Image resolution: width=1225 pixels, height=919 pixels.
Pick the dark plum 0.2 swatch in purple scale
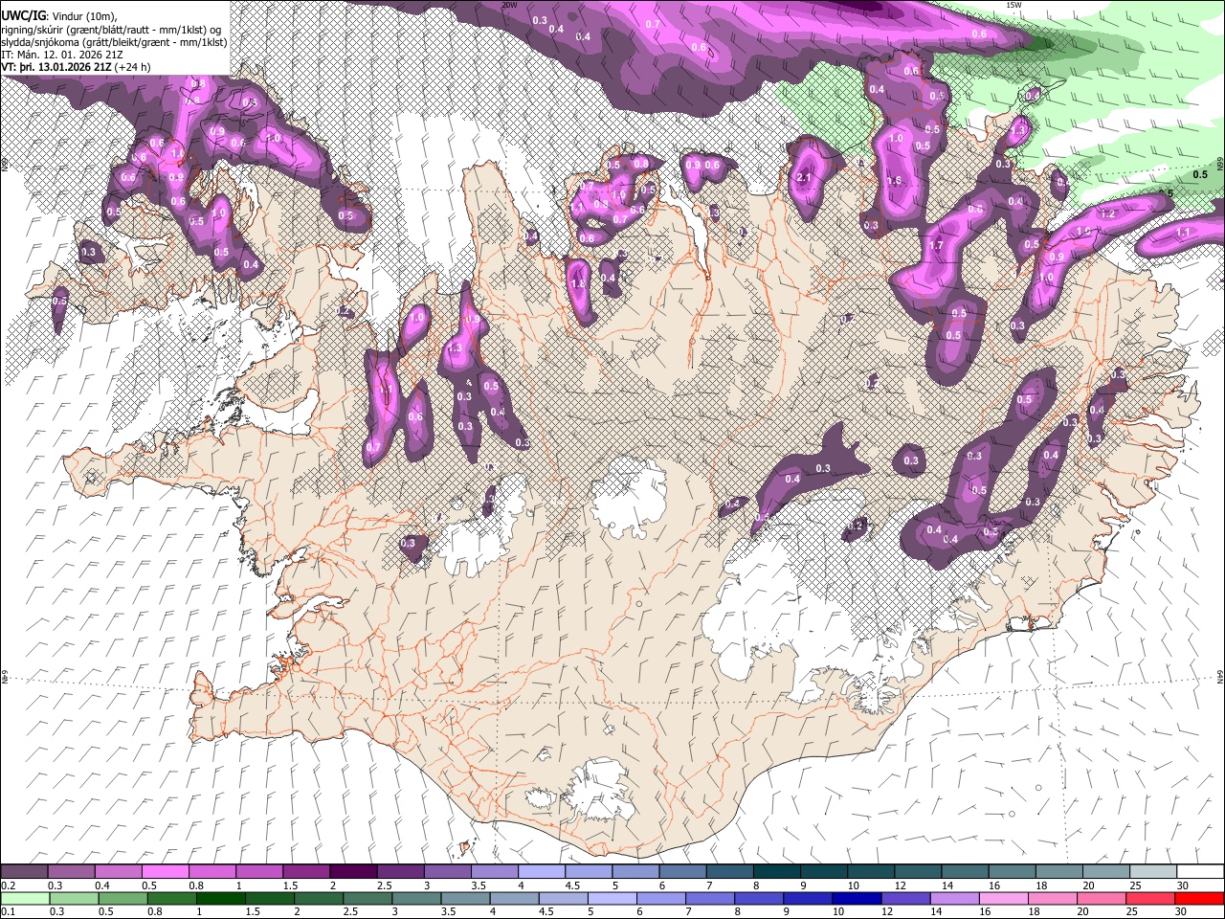pos(24,872)
